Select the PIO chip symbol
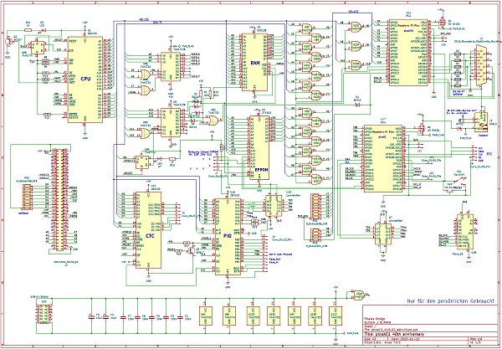 point(228,237)
